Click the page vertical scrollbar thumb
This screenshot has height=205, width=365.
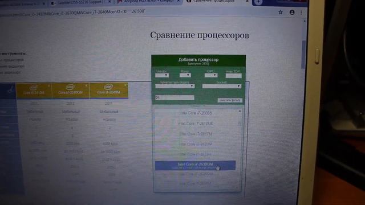point(303,55)
